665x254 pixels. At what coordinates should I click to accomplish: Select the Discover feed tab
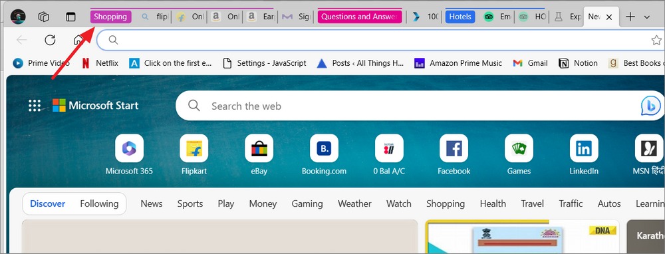(47, 204)
